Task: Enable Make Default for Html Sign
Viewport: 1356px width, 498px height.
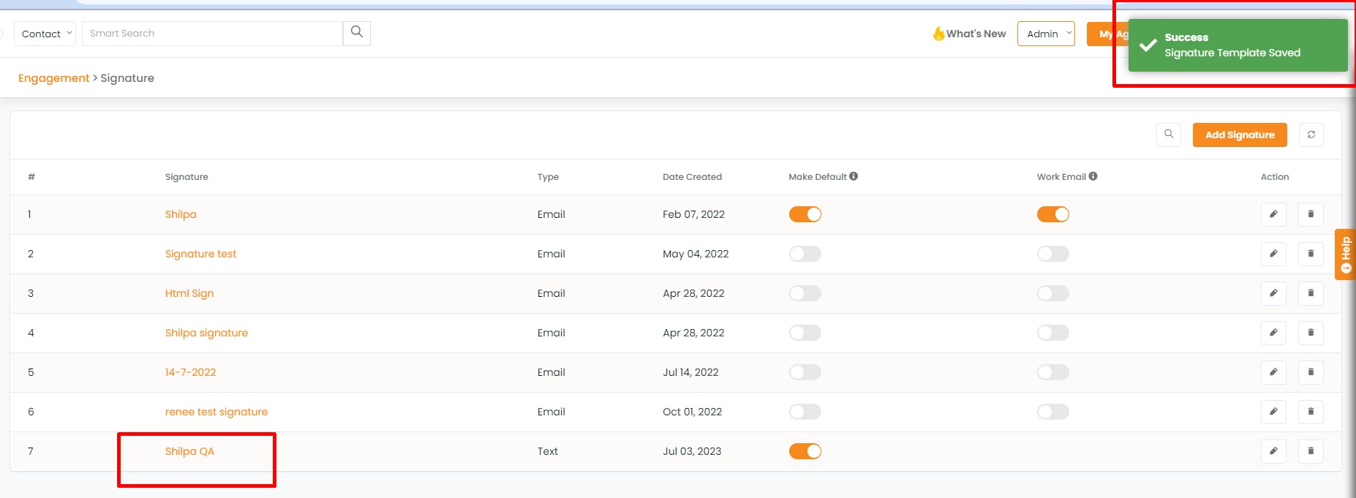Action: [x=805, y=293]
